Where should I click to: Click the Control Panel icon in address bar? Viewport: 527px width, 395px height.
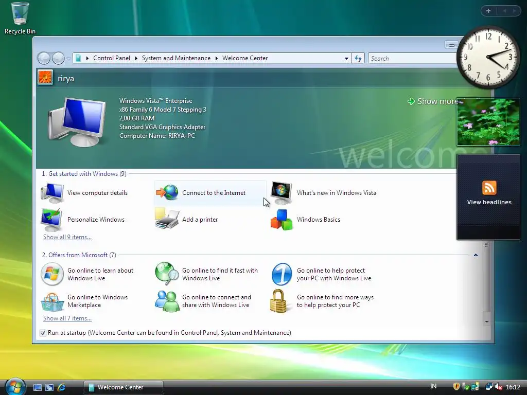tap(78, 58)
